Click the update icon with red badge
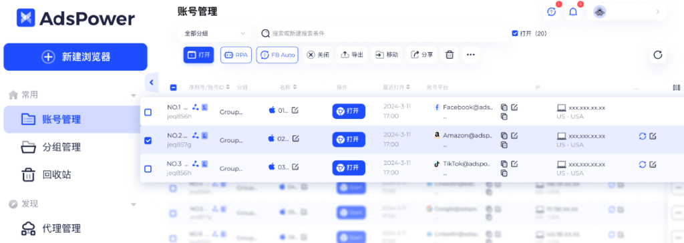 (552, 12)
